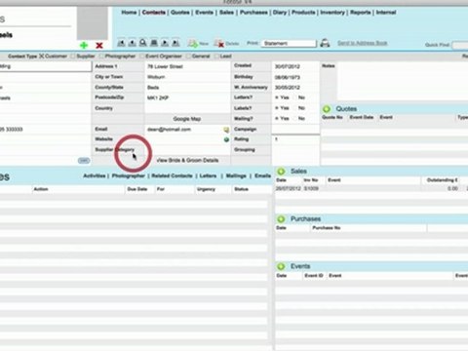Click the City or Town field

(187, 77)
